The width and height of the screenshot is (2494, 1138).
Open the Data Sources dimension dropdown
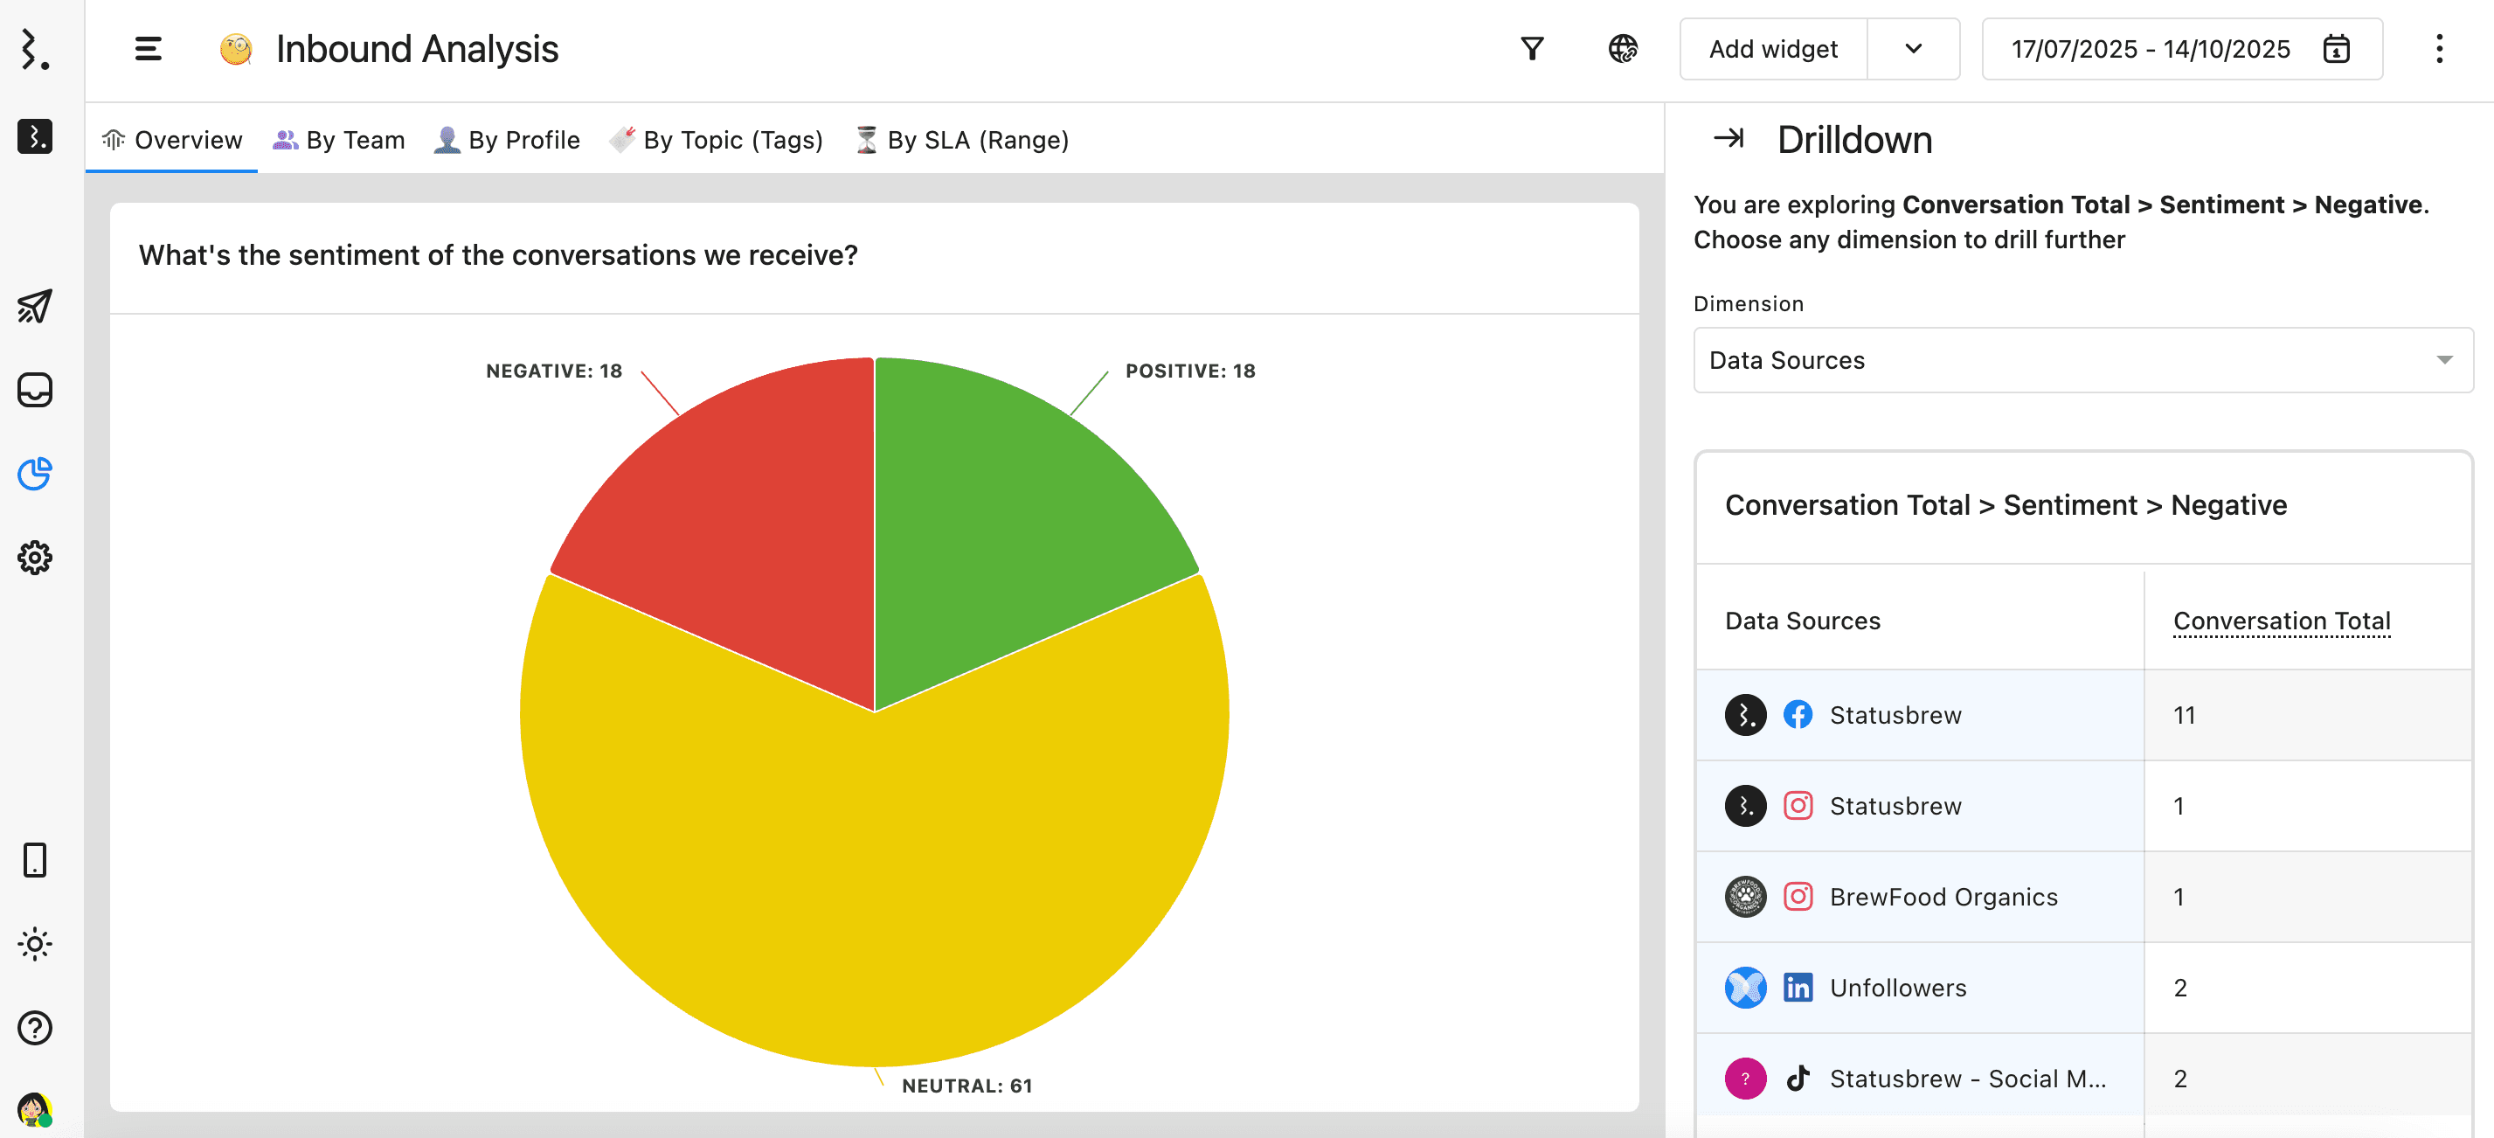click(2082, 360)
